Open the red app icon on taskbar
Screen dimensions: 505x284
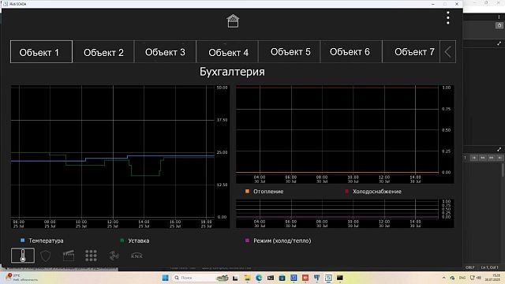[x=305, y=278]
